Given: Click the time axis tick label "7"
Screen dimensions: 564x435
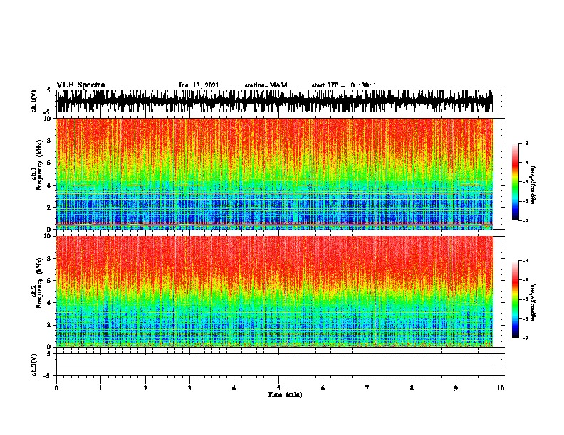Looking at the screenshot, I should (367, 388).
